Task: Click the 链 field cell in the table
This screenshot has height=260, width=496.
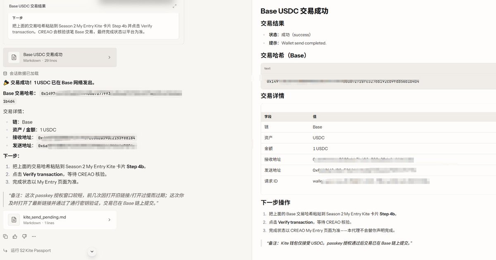Action: click(x=267, y=127)
